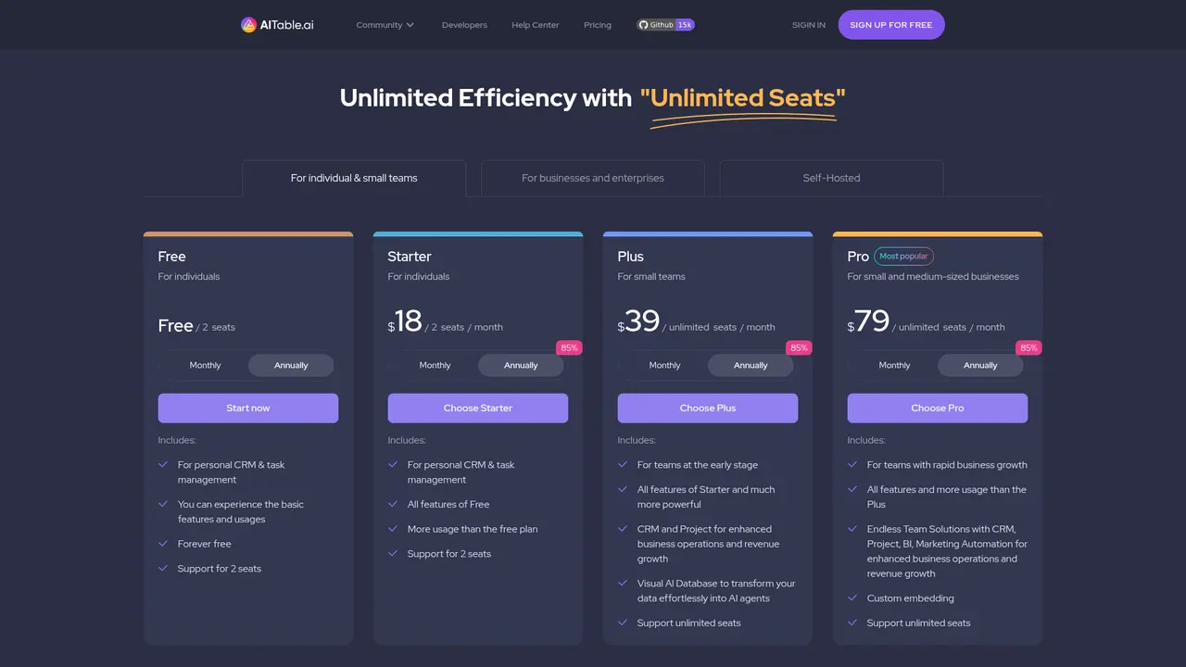Click checkmark beside All features and more usage than Plus
Screen dimensions: 1186x667
(852, 489)
